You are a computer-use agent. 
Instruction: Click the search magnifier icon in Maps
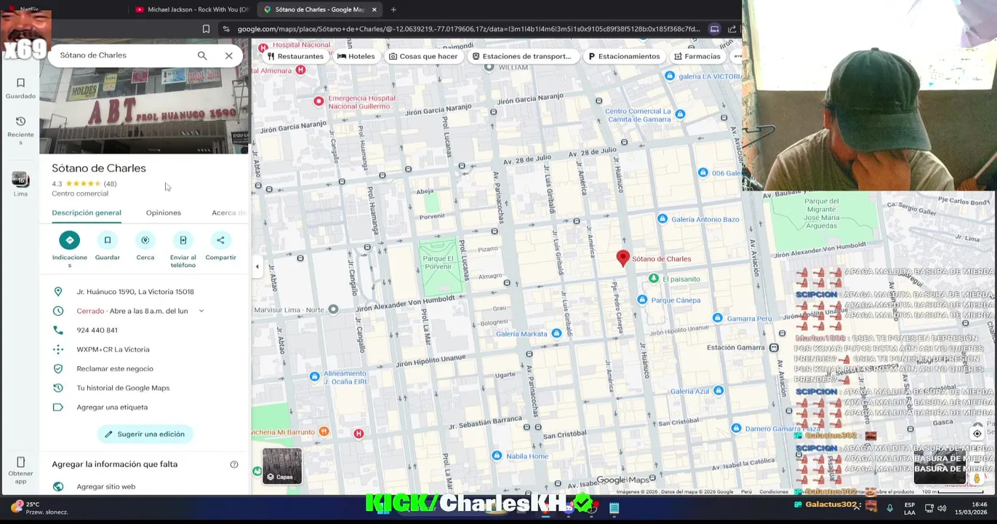[x=202, y=55]
